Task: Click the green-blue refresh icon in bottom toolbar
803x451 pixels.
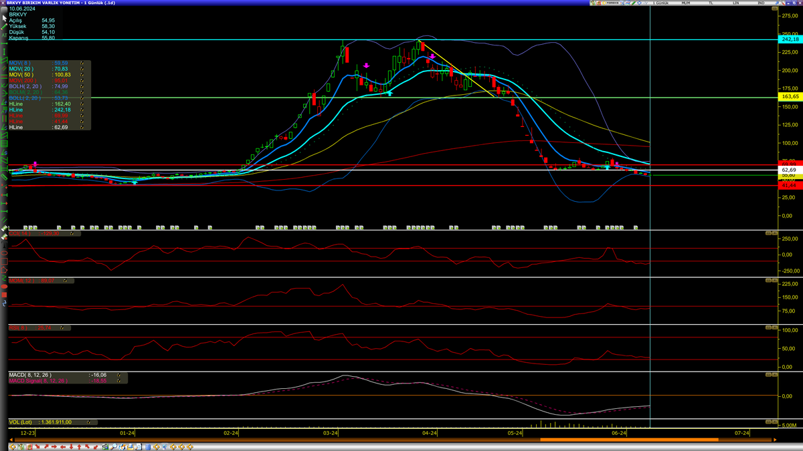Action: [104, 447]
